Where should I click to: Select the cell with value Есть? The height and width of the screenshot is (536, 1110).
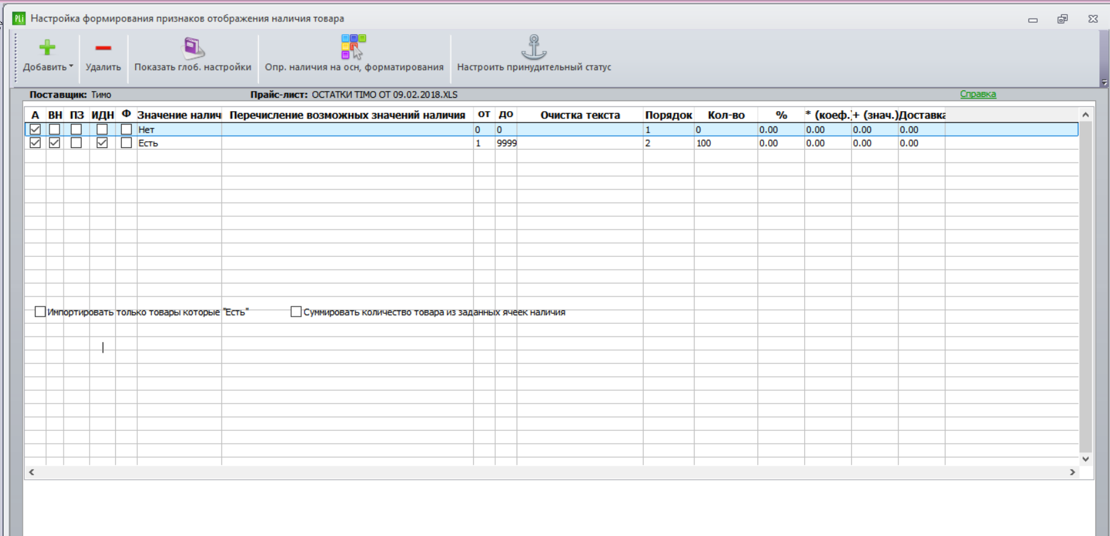click(179, 143)
